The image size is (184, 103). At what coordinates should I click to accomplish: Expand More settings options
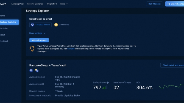(37, 33)
